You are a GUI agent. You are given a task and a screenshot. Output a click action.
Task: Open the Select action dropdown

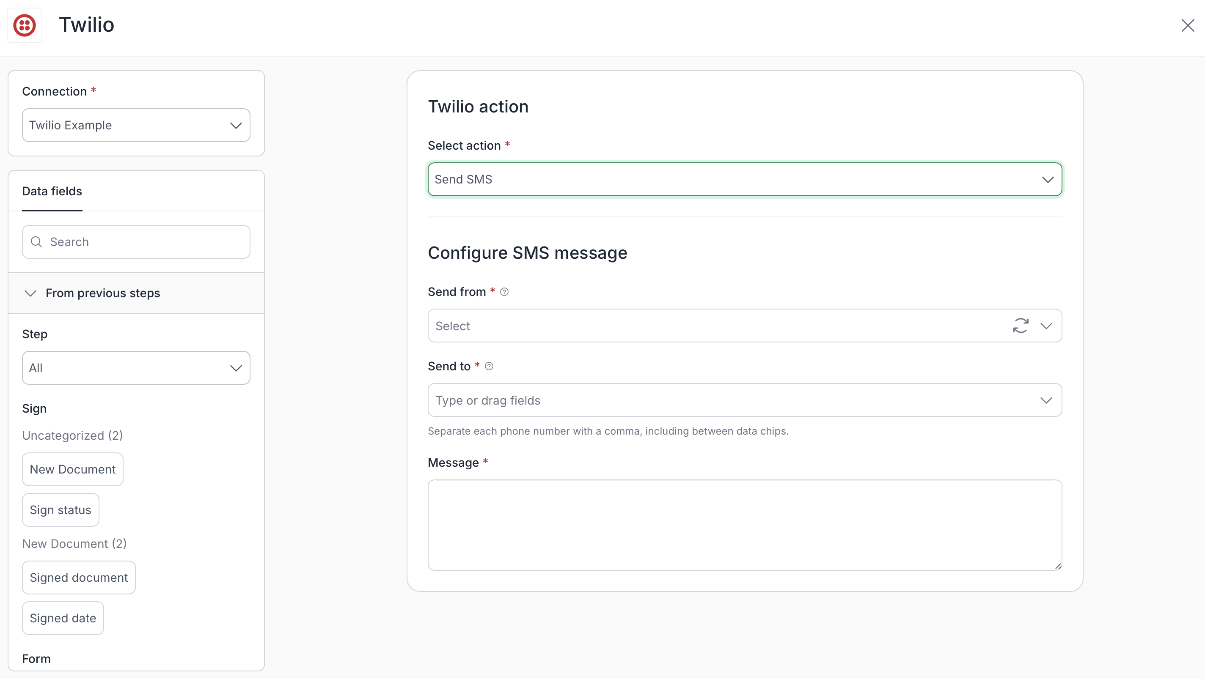point(744,179)
